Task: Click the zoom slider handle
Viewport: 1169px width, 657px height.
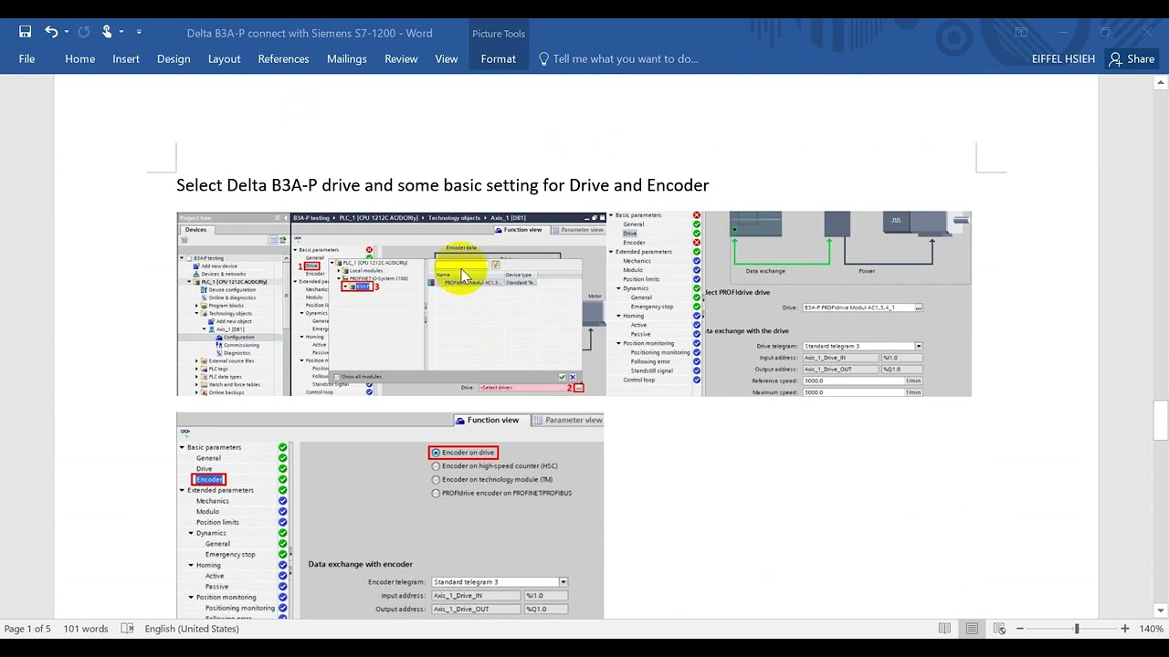Action: pos(1077,629)
